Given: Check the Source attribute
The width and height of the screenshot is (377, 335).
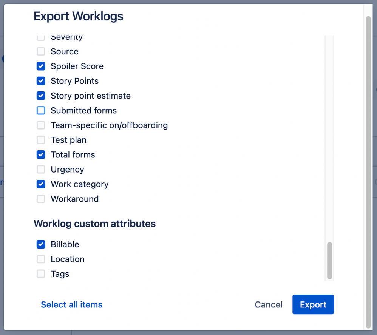Looking at the screenshot, I should coord(40,51).
